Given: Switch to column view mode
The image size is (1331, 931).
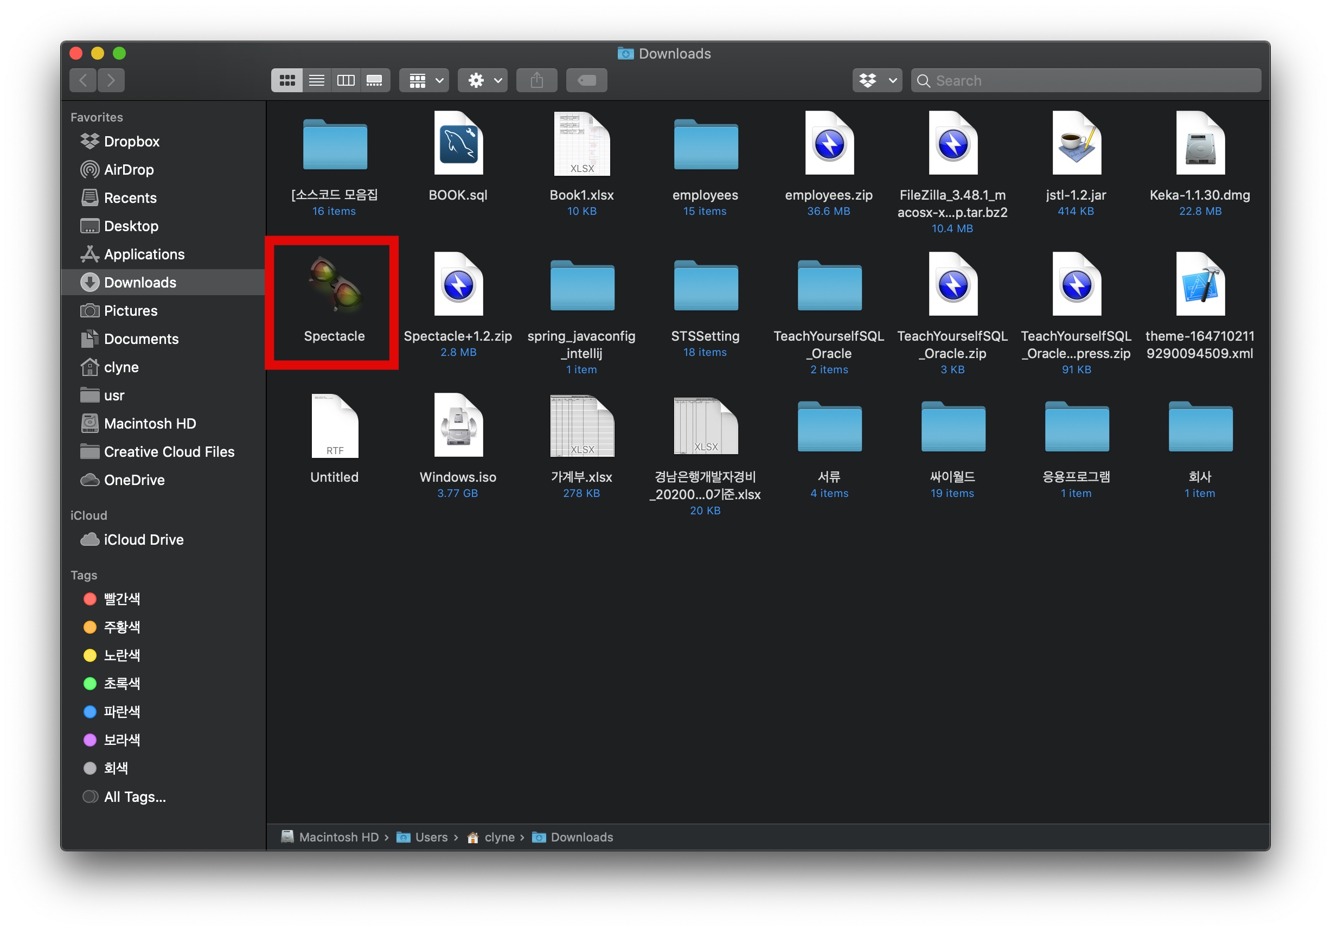Looking at the screenshot, I should tap(346, 81).
